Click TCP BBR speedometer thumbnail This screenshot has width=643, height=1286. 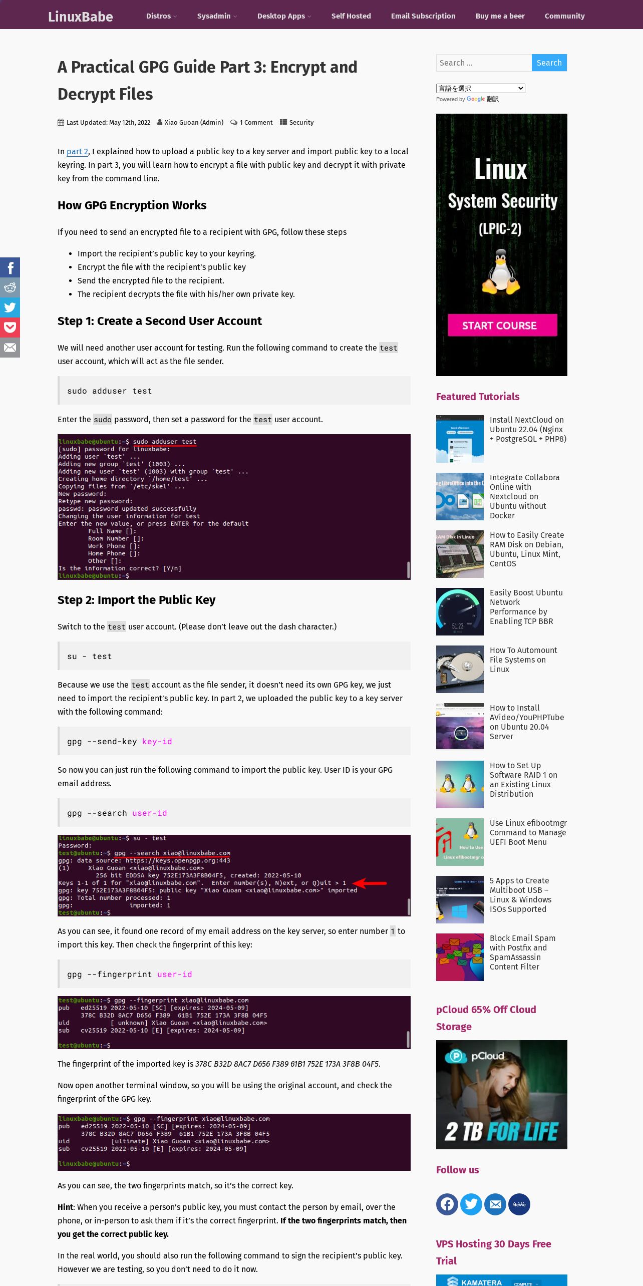(x=460, y=611)
